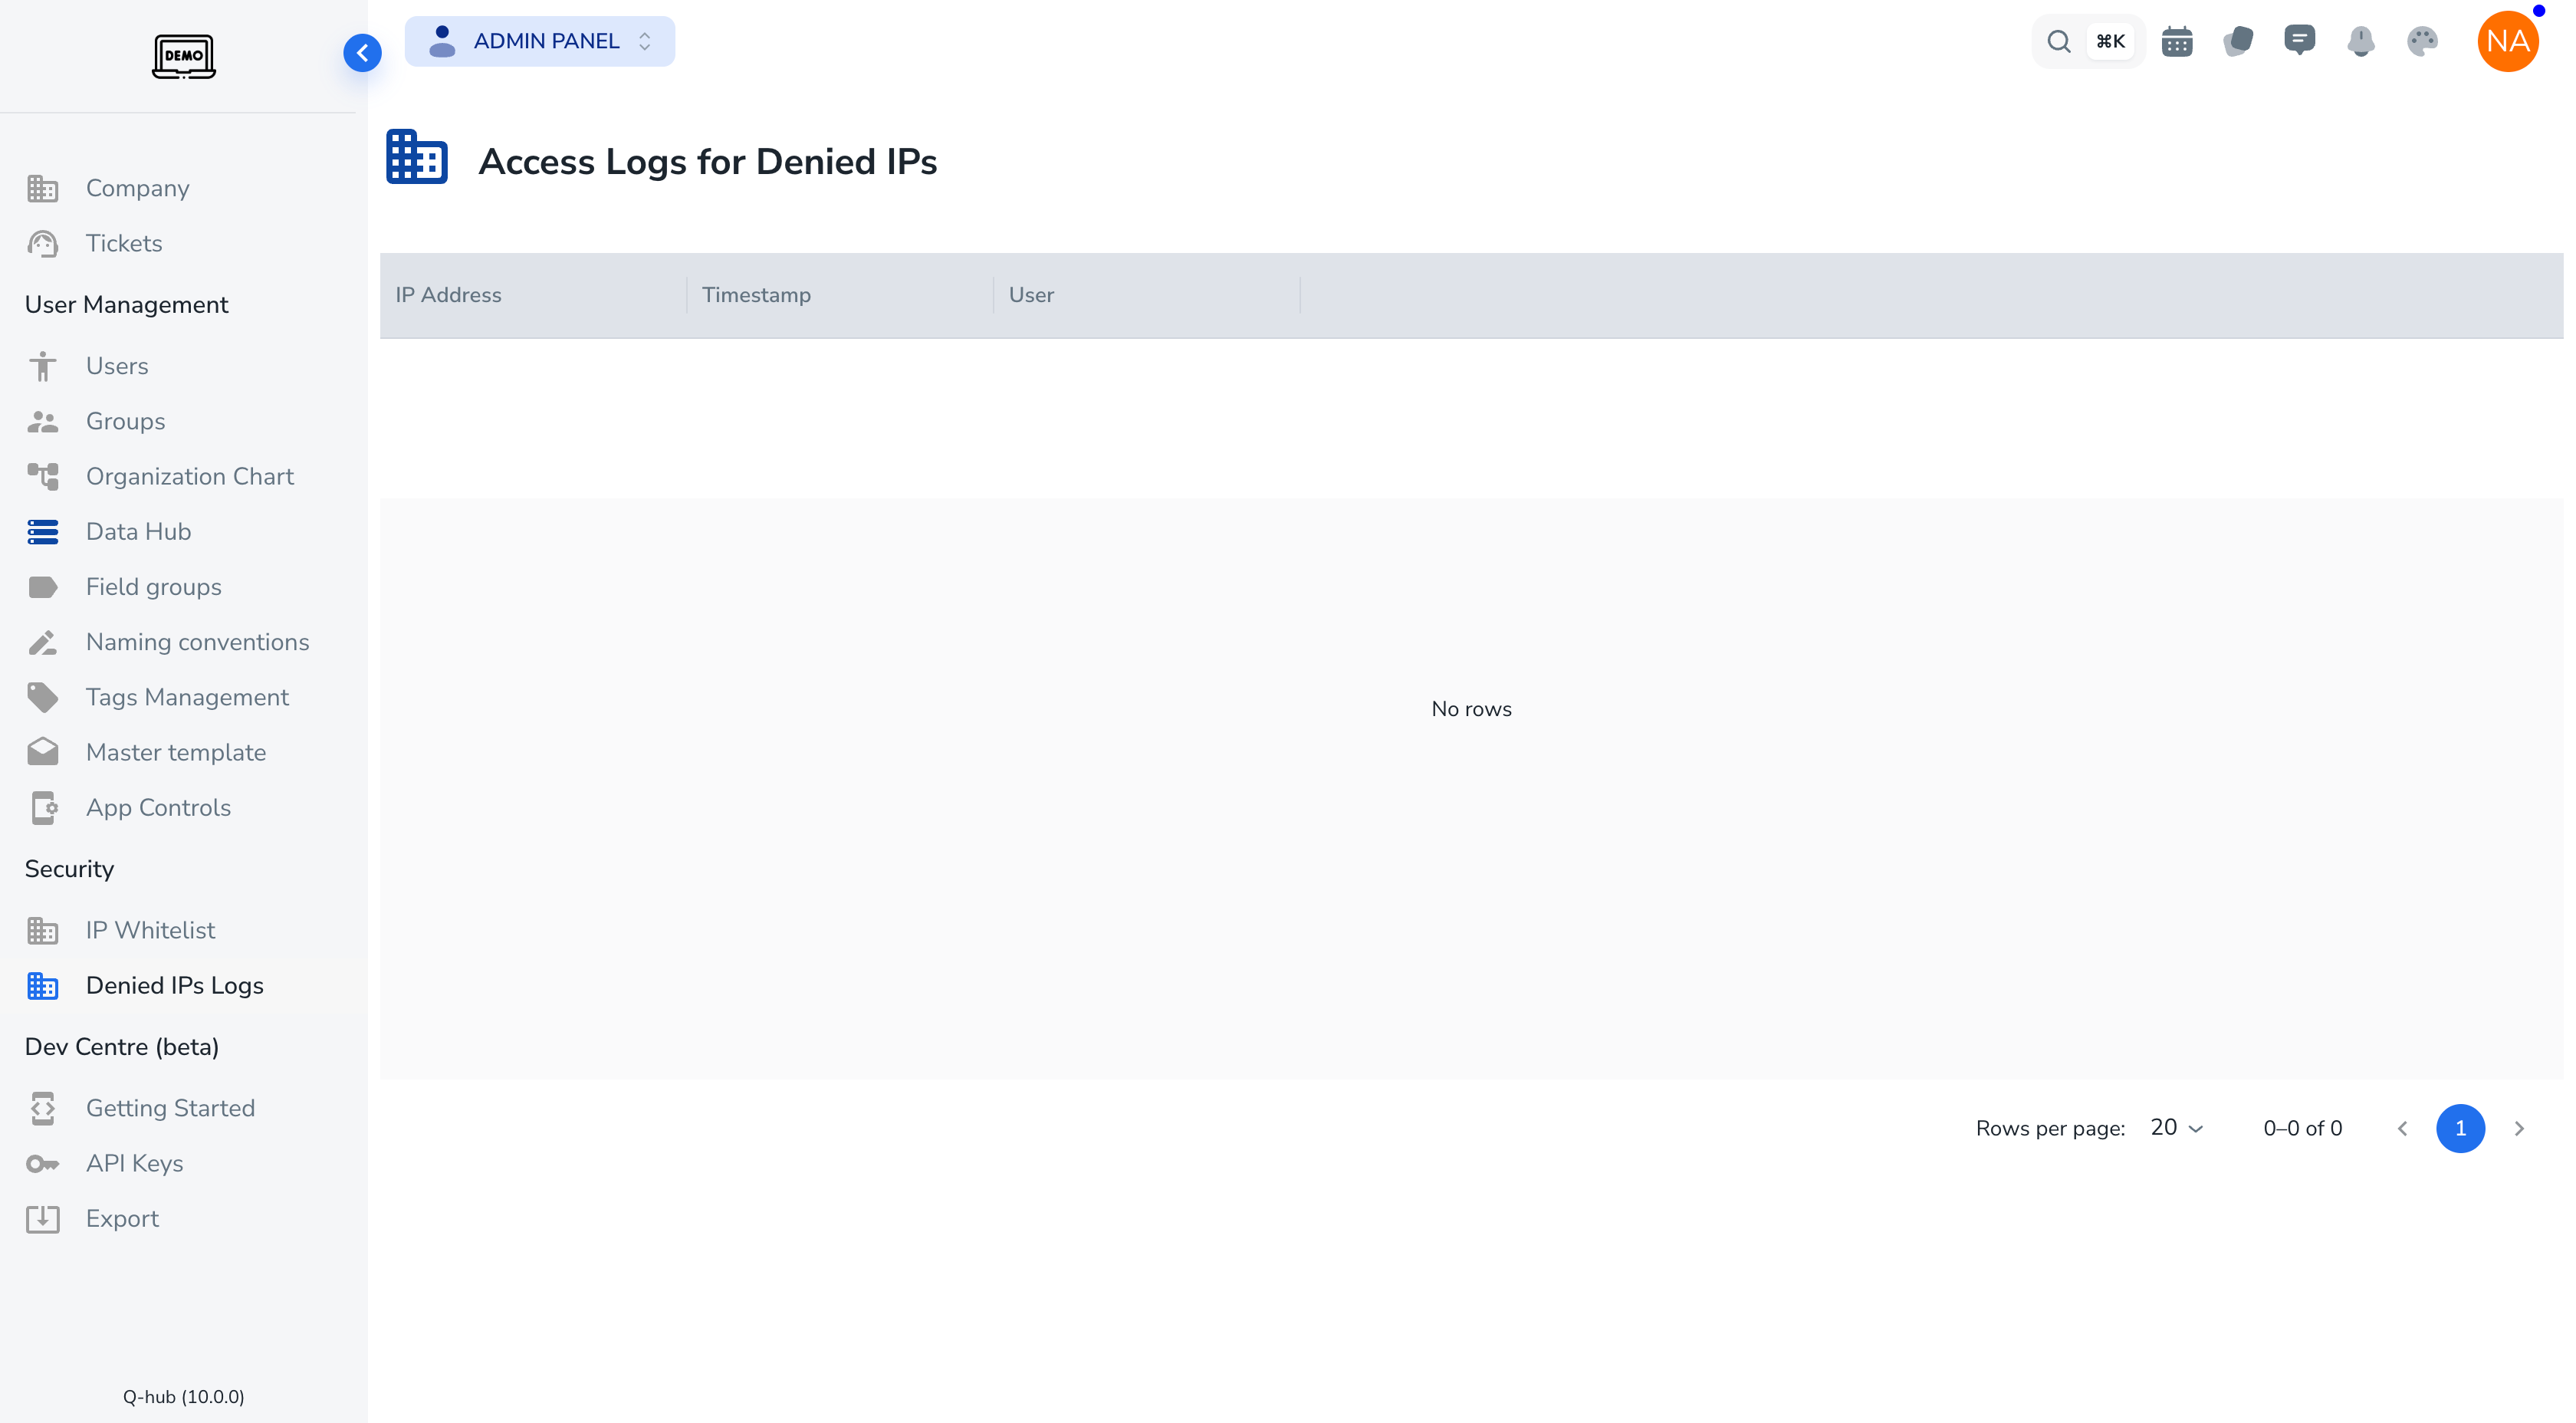Click the Export download icon
This screenshot has height=1423, width=2576.
coord(43,1219)
